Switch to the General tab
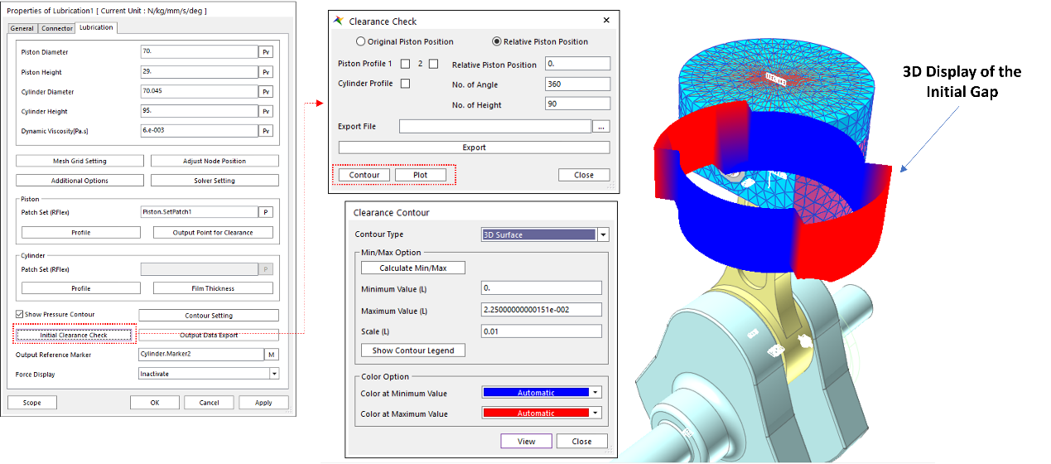This screenshot has width=1051, height=464. point(22,28)
